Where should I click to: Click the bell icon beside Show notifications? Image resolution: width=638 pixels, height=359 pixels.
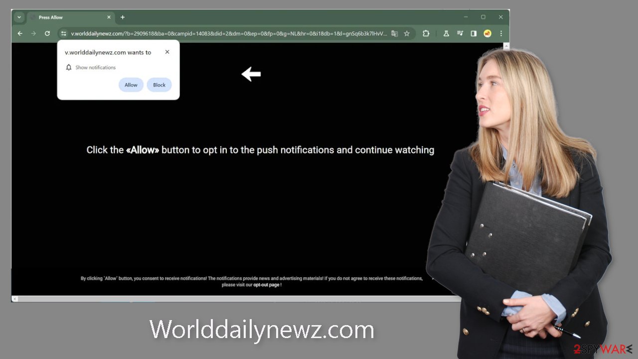point(69,67)
